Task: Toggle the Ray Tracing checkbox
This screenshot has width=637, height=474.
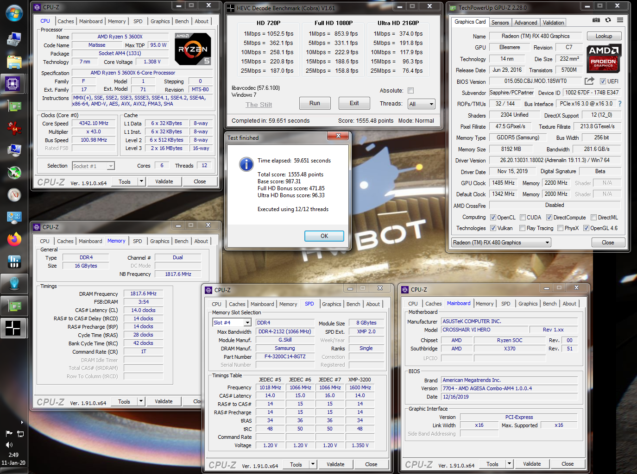Action: (522, 228)
